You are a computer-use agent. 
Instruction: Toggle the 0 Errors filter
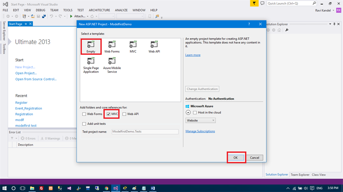(28, 138)
